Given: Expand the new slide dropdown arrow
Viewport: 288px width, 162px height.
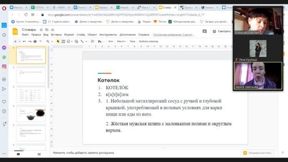Looking at the screenshot, I should coord(19,41).
